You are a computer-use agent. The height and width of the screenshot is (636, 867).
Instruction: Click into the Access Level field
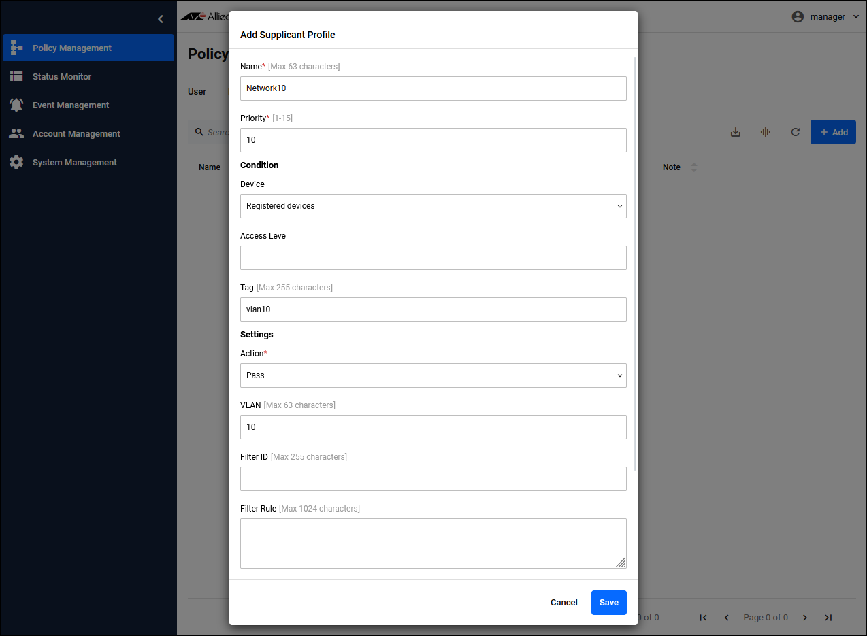433,258
